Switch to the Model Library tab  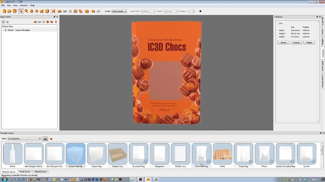pos(25,172)
